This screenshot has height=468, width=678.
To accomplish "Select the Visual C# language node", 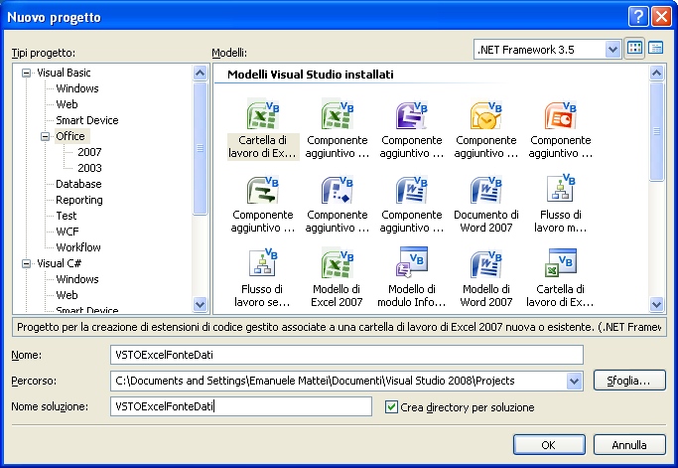I will (60, 263).
